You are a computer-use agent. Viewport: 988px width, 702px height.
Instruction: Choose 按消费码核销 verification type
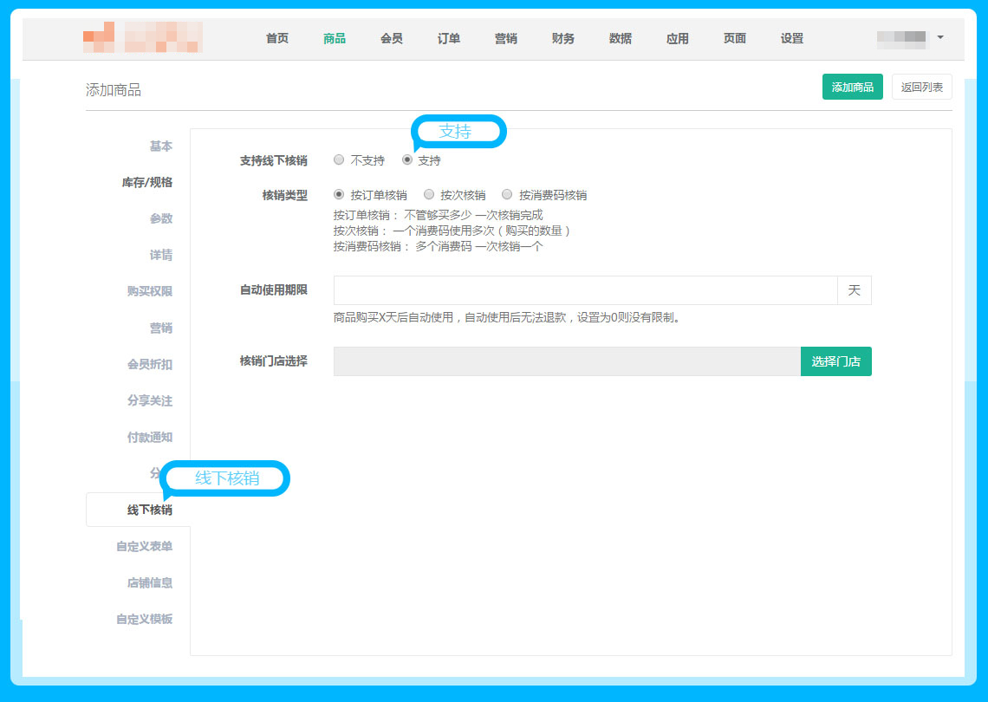pos(507,195)
